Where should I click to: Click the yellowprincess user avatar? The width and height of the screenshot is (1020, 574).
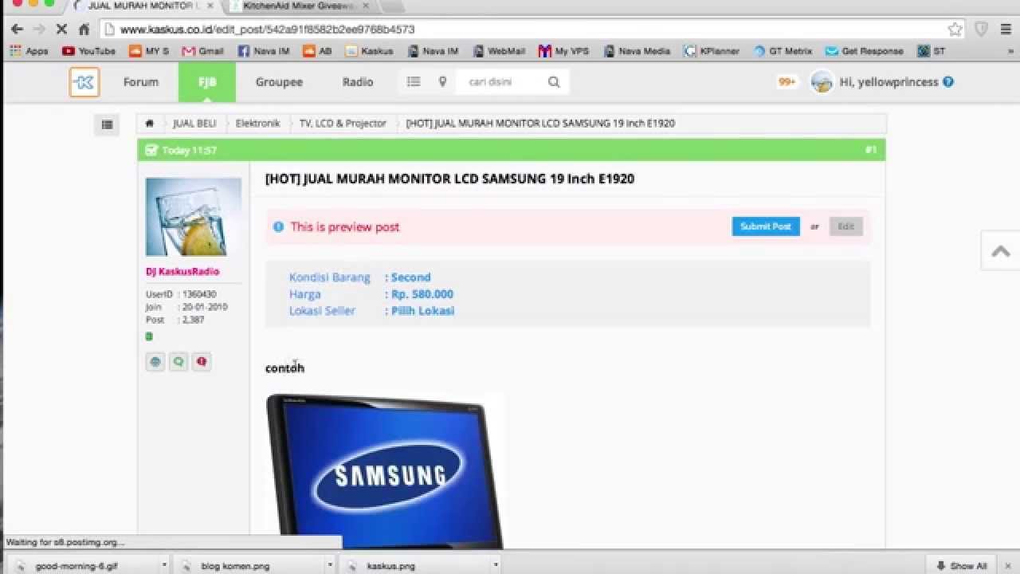(822, 82)
